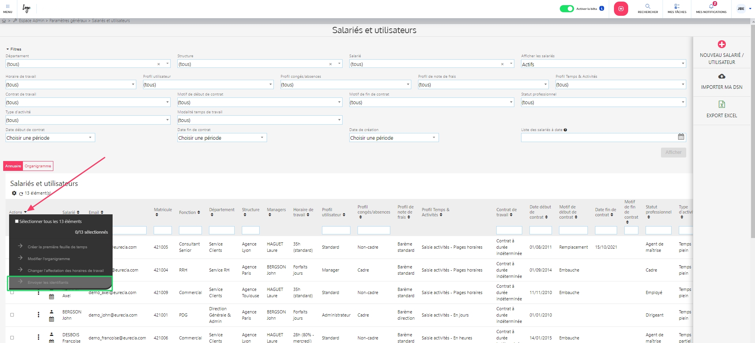The width and height of the screenshot is (755, 343).
Task: Click the Matricule column filter field
Action: coord(163,230)
